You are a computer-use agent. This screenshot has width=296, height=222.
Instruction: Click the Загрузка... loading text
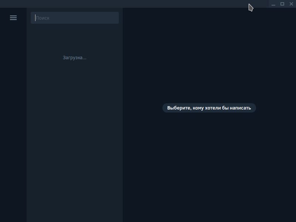coord(75,58)
